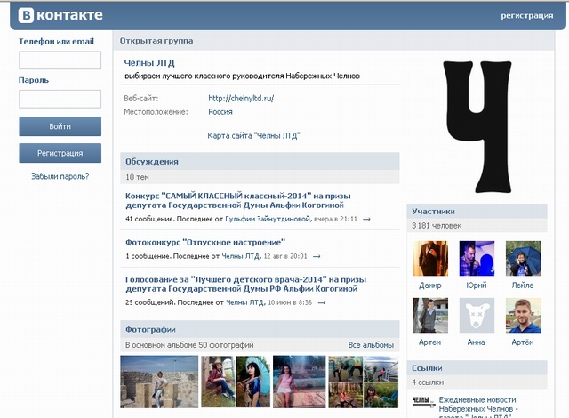Open member Юрий's profile picture
Image resolution: width=569 pixels, height=418 pixels.
476,259
